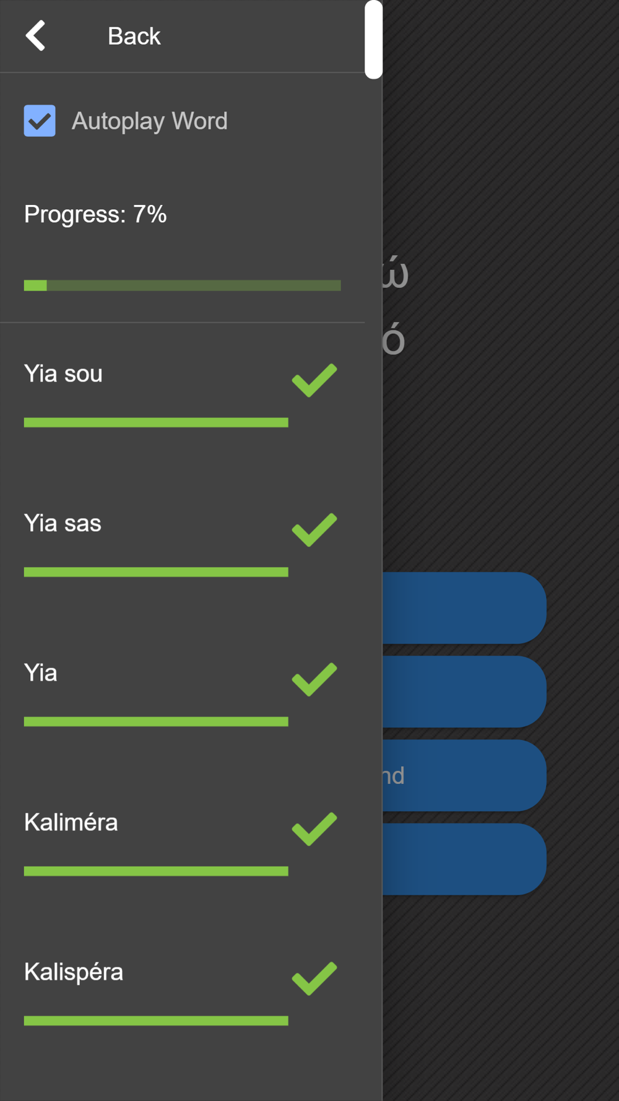Click the overall progress bar
This screenshot has width=619, height=1101.
(182, 285)
